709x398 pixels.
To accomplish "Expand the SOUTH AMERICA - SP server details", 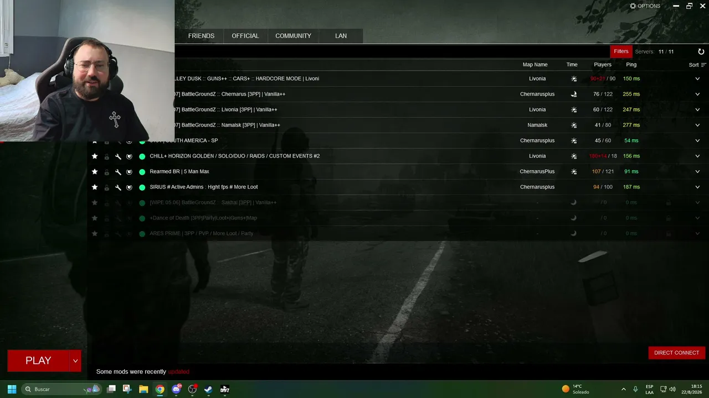I will coord(697,140).
